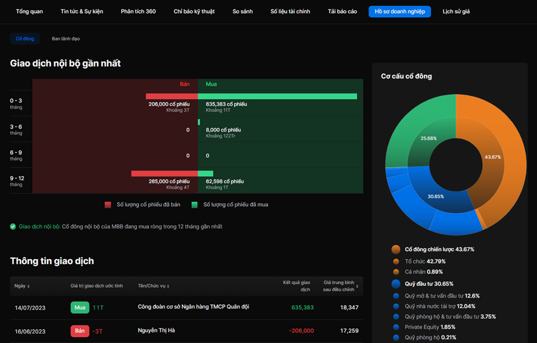Image resolution: width=537 pixels, height=343 pixels.
Task: Open Phân tích 360 tab
Action: [x=138, y=11]
